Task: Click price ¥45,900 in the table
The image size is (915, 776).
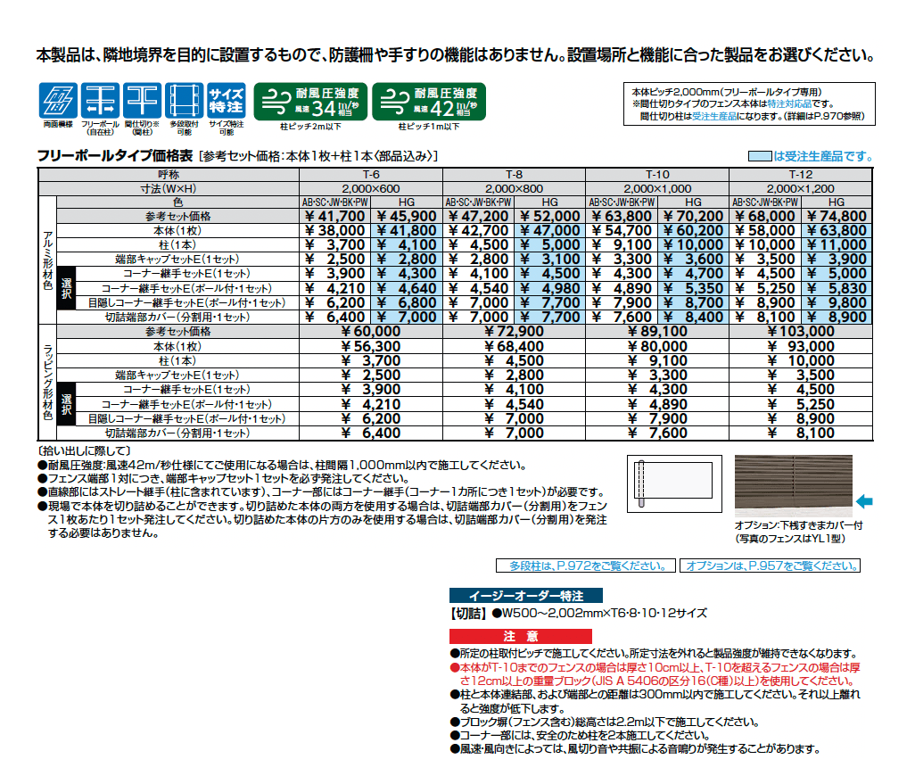Action: 407,216
